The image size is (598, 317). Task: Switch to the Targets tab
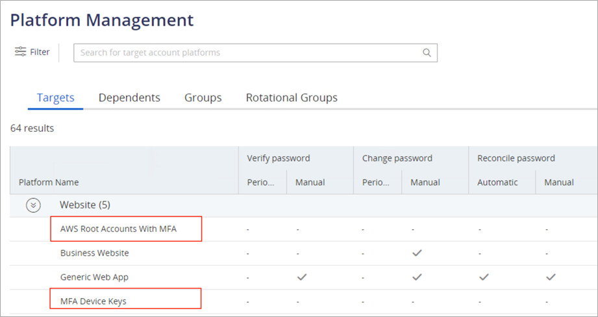55,98
